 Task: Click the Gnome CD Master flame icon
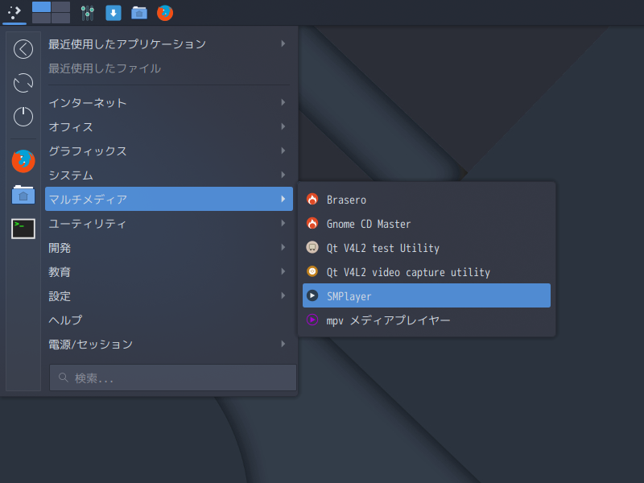click(312, 224)
